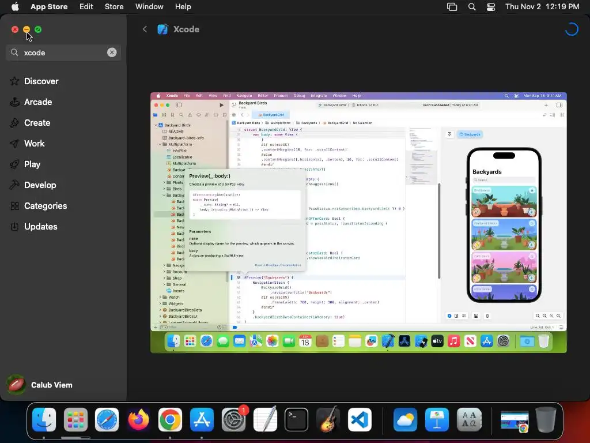The width and height of the screenshot is (590, 443).
Task: Open the cloud app in the Dock
Action: click(405, 419)
